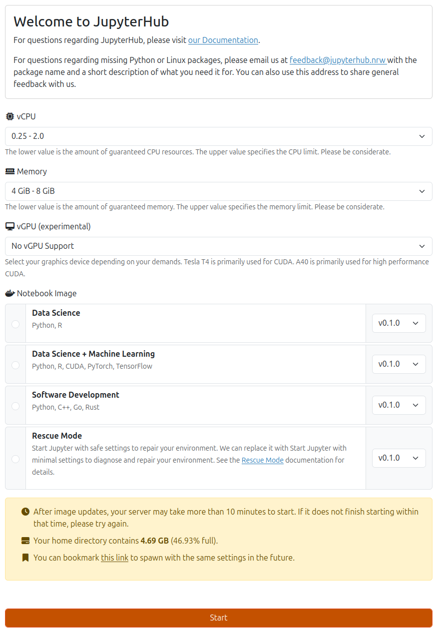Click the feedback@jupyterhub.nrw email link
This screenshot has height=637, width=438.
[338, 60]
